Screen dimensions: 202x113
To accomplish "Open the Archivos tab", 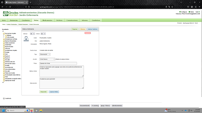I will pyautogui.click(x=59, y=20).
